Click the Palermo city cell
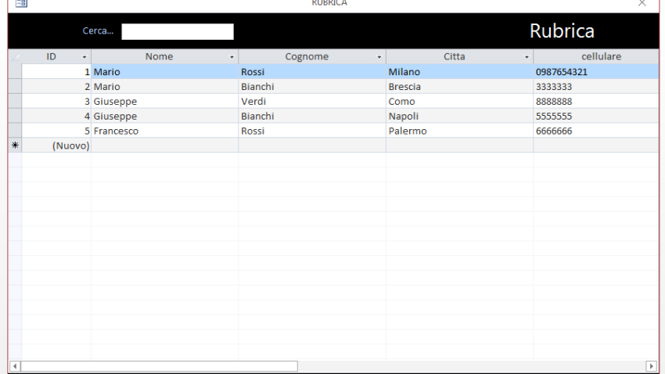This screenshot has height=374, width=665. click(460, 131)
